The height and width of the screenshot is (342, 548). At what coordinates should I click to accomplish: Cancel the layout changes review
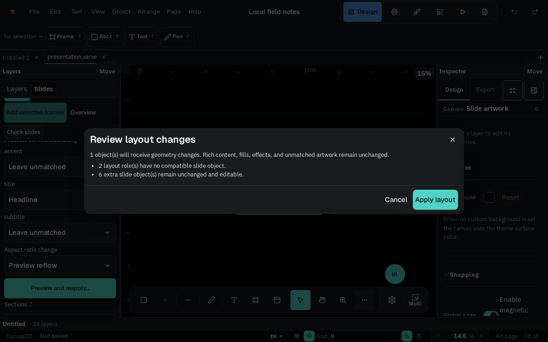(x=396, y=200)
